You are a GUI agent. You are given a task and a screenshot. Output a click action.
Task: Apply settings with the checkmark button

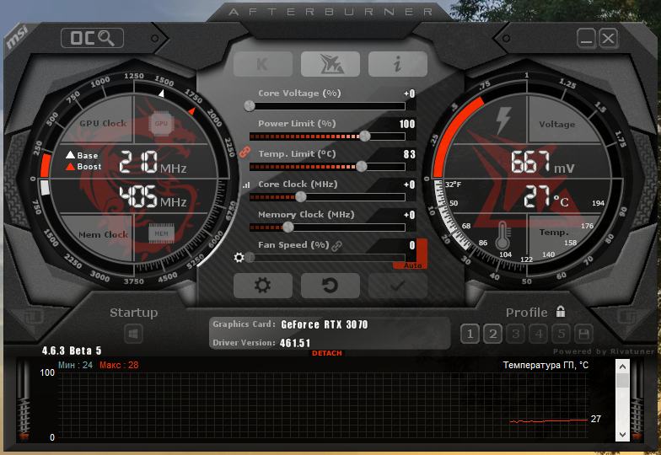(x=398, y=286)
